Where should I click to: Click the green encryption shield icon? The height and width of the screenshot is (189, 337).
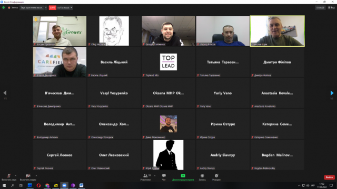coord(4,8)
